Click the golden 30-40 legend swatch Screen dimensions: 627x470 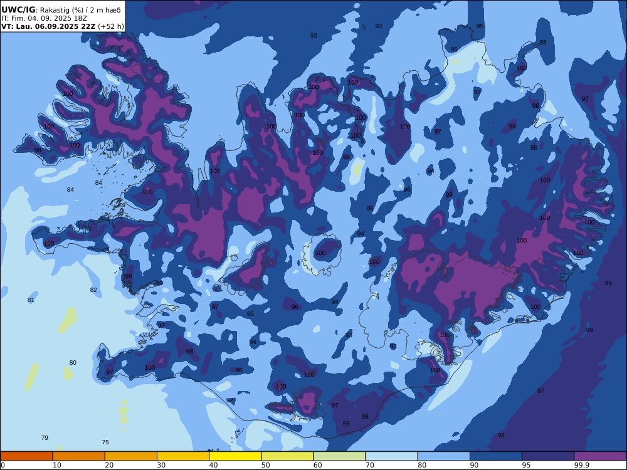(183, 456)
